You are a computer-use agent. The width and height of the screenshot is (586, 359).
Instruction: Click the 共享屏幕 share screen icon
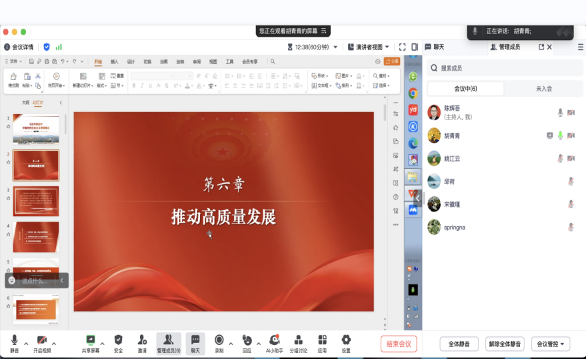90,341
